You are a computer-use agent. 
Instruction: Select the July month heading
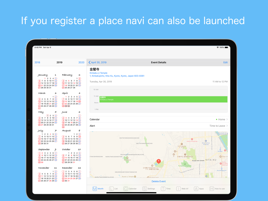click(x=40, y=131)
